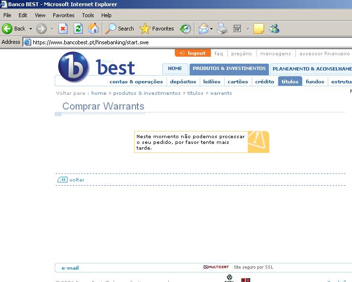Click the History clock icon
352x282 pixels.
pos(186,29)
